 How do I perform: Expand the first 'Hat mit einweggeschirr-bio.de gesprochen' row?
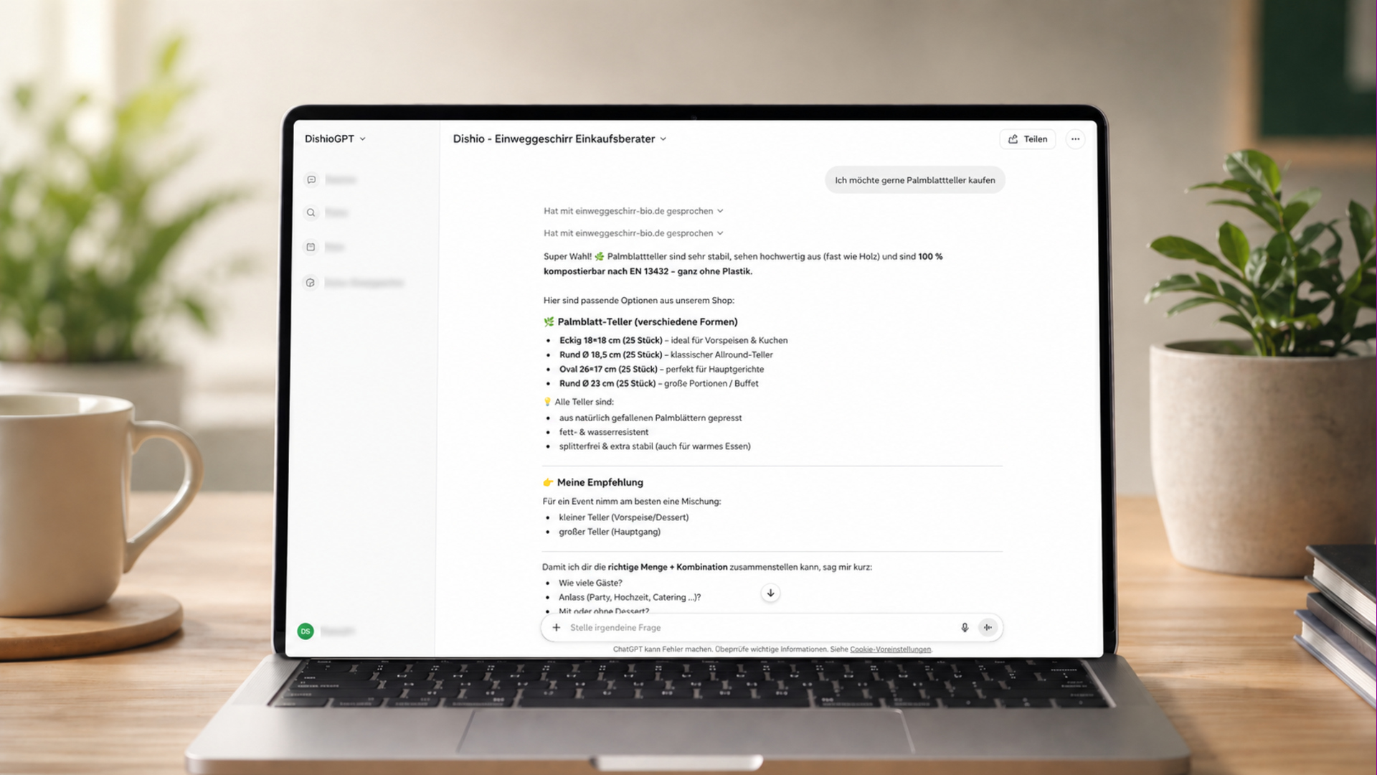(x=633, y=211)
